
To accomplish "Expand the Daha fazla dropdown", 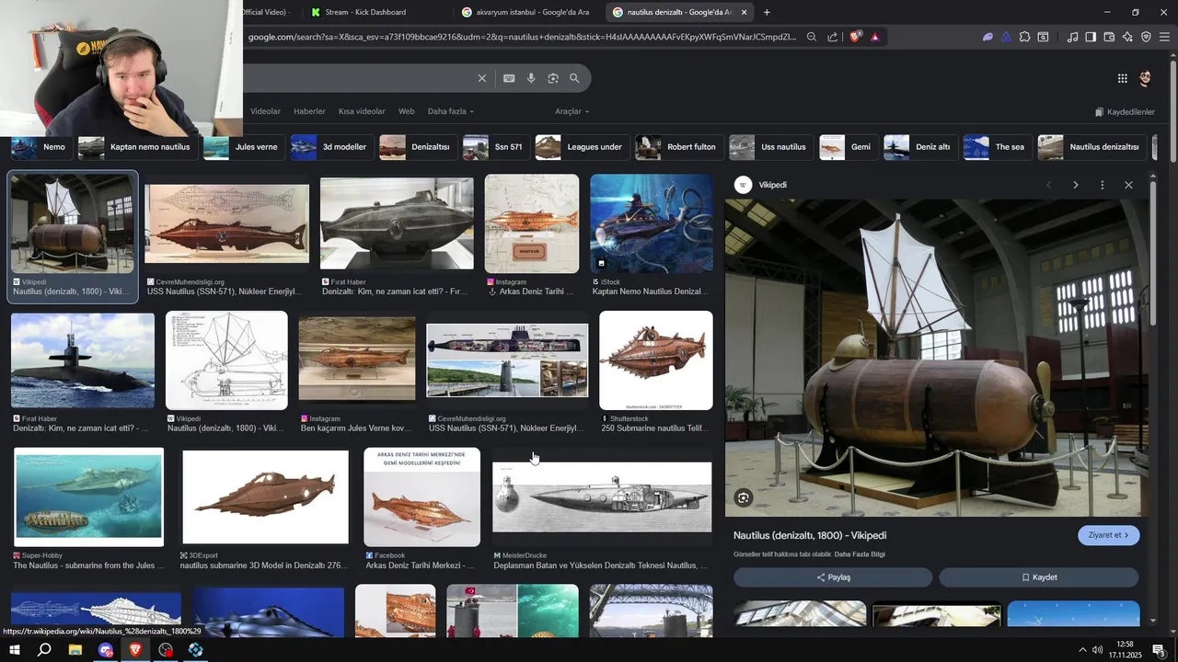I will click(x=451, y=111).
